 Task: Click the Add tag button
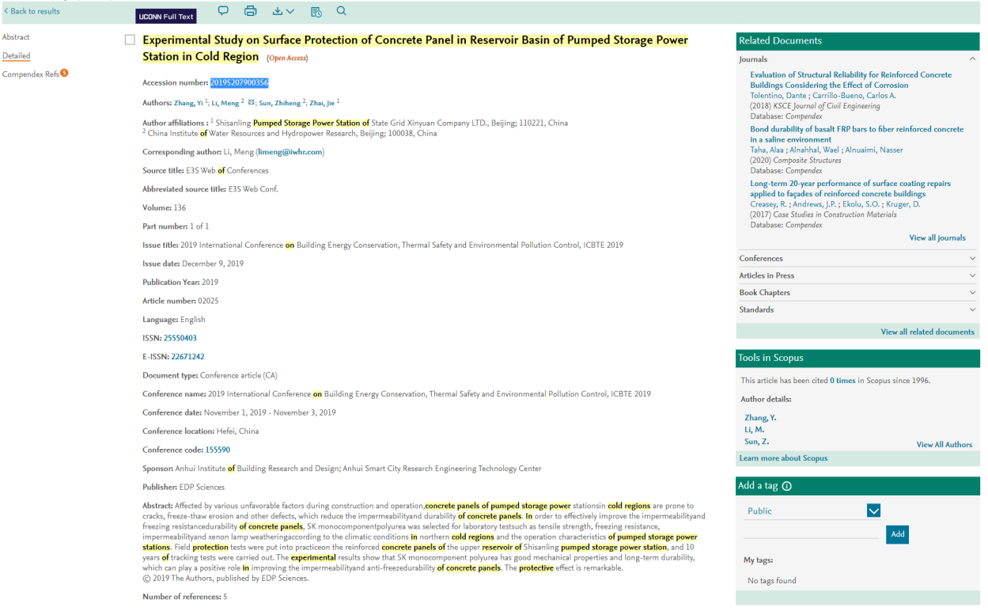897,534
